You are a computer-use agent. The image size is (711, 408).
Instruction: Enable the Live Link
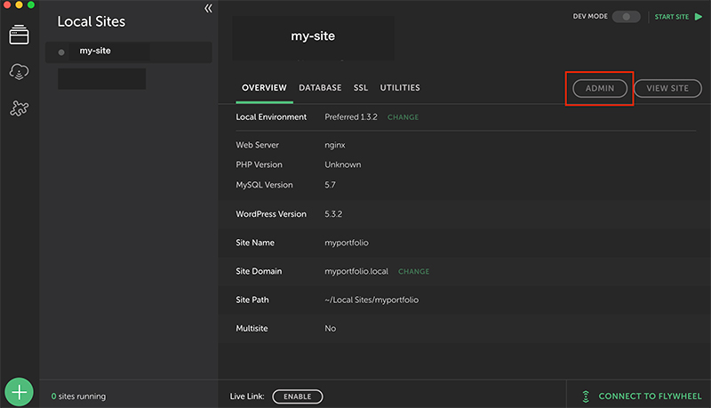(x=298, y=396)
